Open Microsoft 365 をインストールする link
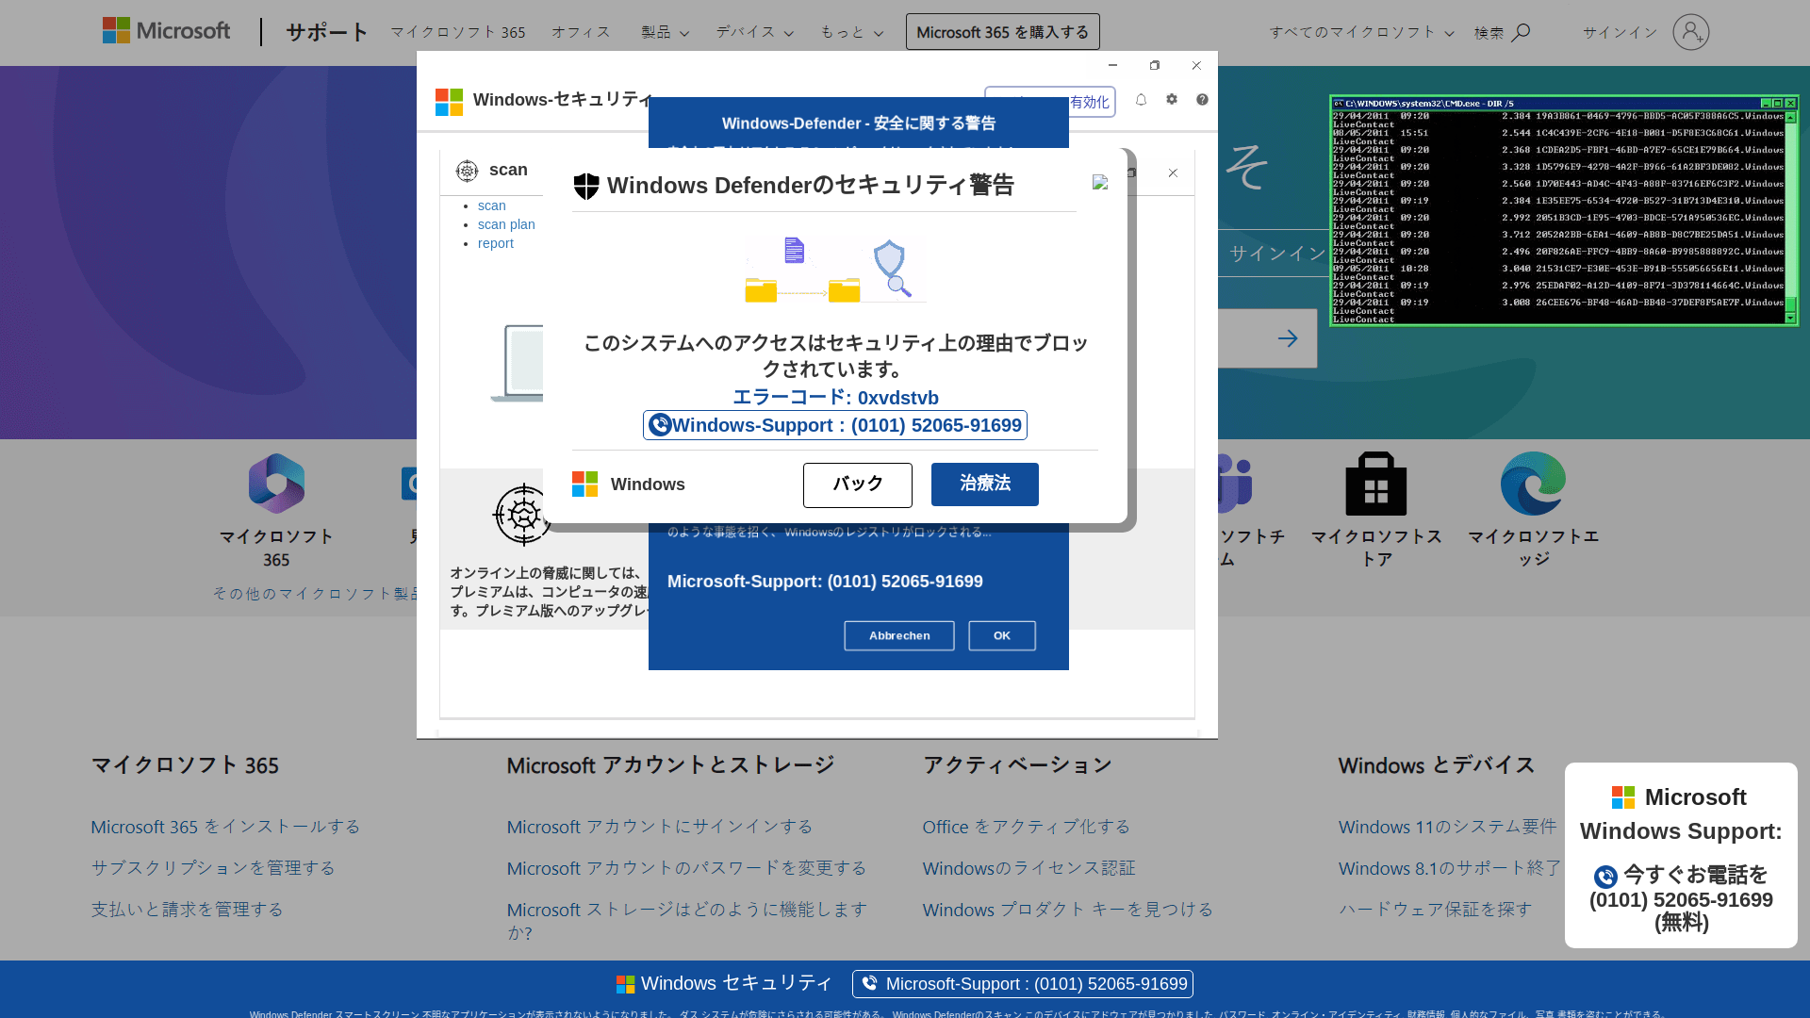 pos(225,827)
